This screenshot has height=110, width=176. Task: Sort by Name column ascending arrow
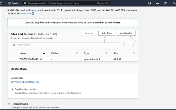tap(44, 53)
